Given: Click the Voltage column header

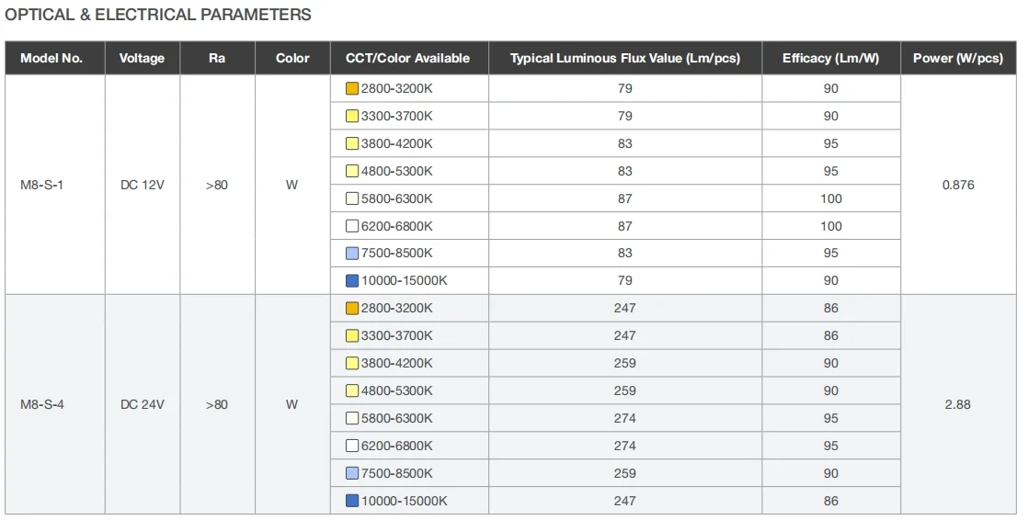Looking at the screenshot, I should click(142, 58).
